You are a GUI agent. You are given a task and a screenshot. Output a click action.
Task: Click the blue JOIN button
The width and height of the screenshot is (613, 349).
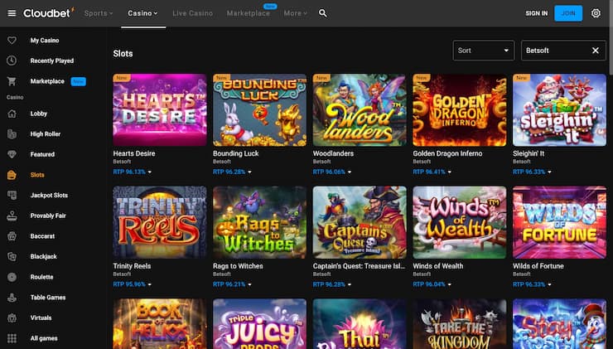(x=568, y=13)
